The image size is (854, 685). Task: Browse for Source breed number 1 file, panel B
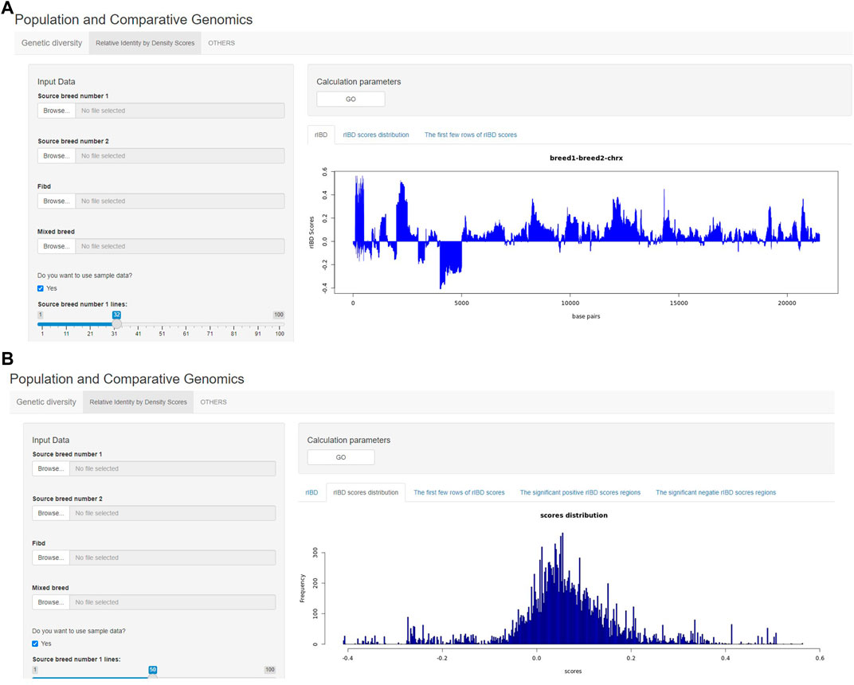[x=51, y=468]
